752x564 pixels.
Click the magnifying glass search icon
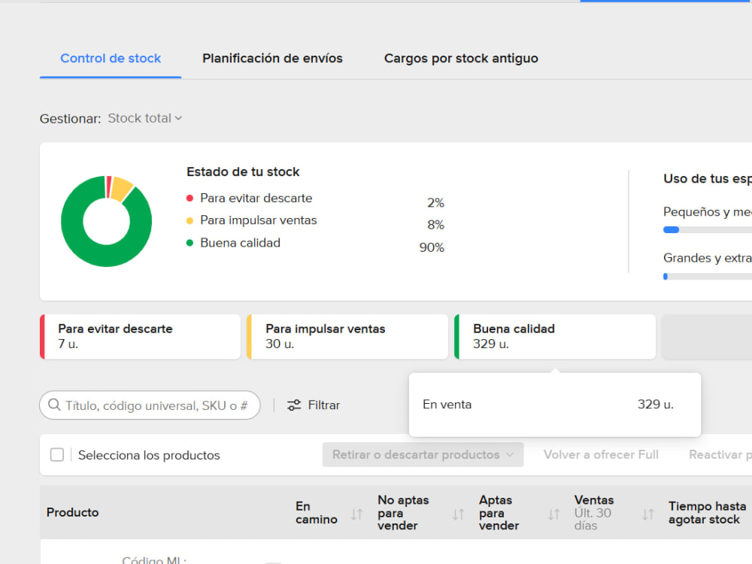click(55, 405)
